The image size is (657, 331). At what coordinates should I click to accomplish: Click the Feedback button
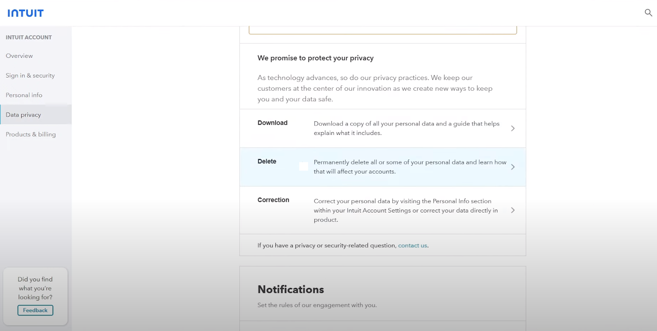[x=35, y=310]
